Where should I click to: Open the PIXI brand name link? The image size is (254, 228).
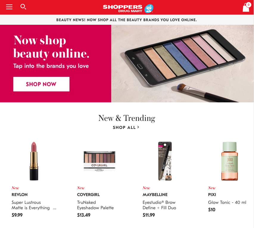212,195
